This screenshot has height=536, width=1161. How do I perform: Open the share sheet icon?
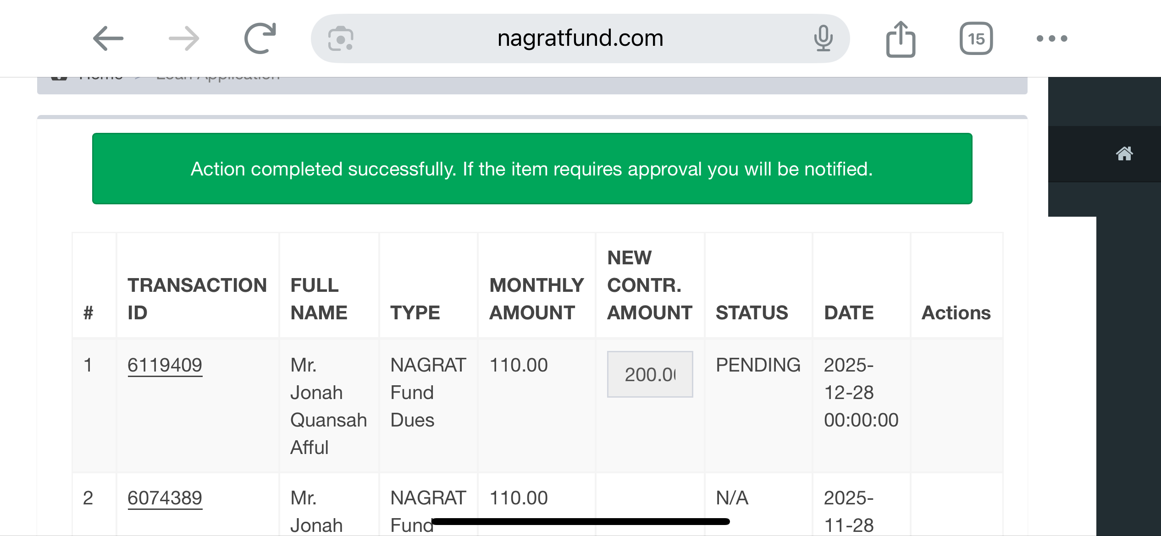901,39
